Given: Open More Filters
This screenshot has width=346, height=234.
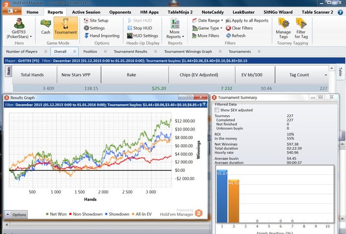Looking at the screenshot, I should (x=206, y=35).
